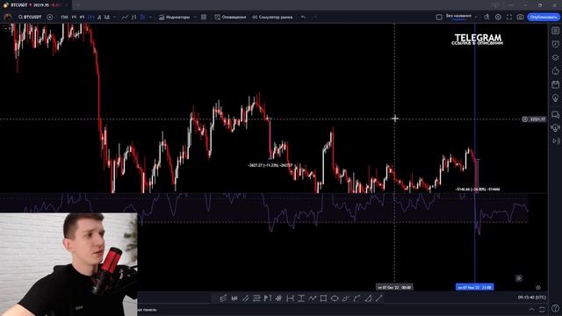Click the blue Publish button
The width and height of the screenshot is (562, 316).
click(x=544, y=18)
